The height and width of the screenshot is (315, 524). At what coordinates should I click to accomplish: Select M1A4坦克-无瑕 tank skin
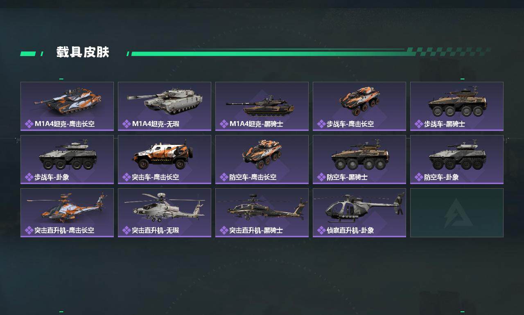click(165, 106)
